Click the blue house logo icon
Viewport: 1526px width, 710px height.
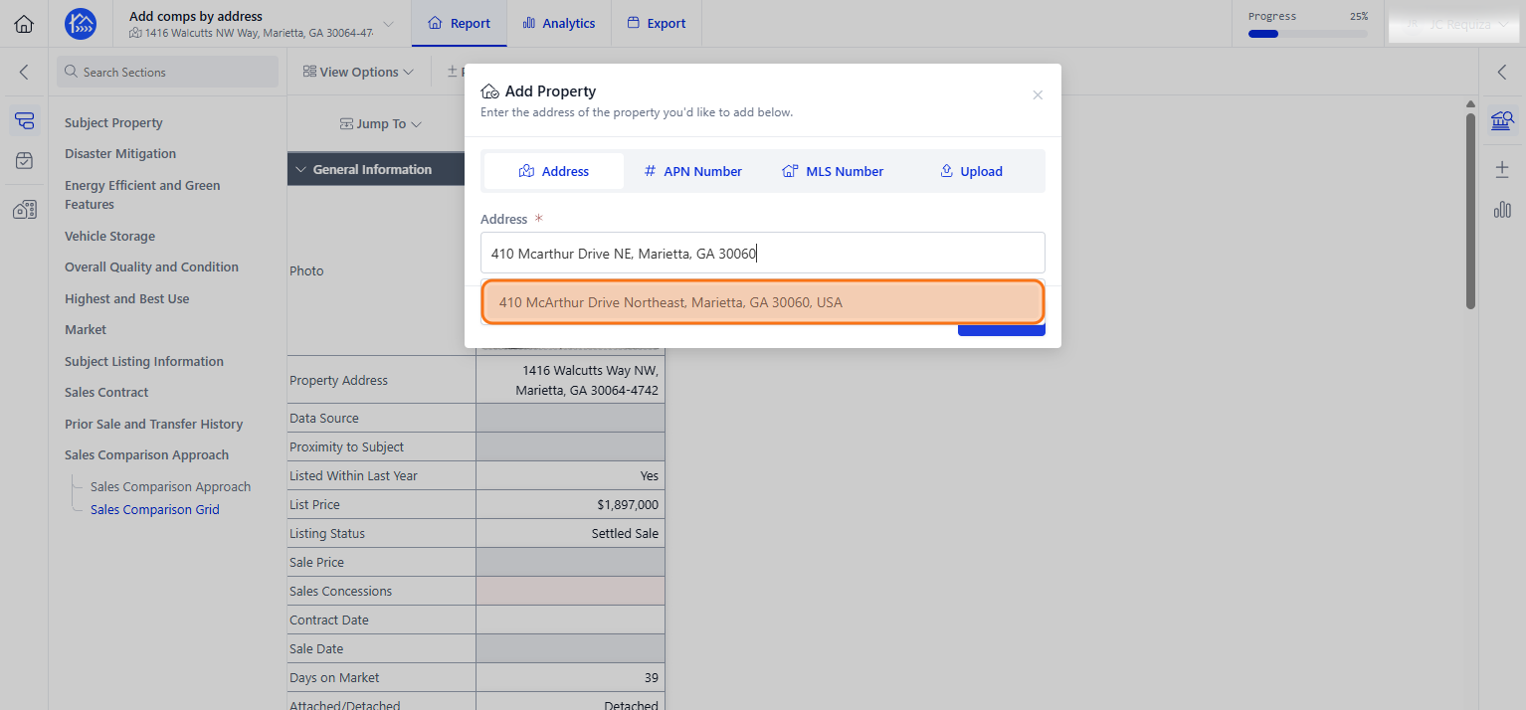coord(81,24)
